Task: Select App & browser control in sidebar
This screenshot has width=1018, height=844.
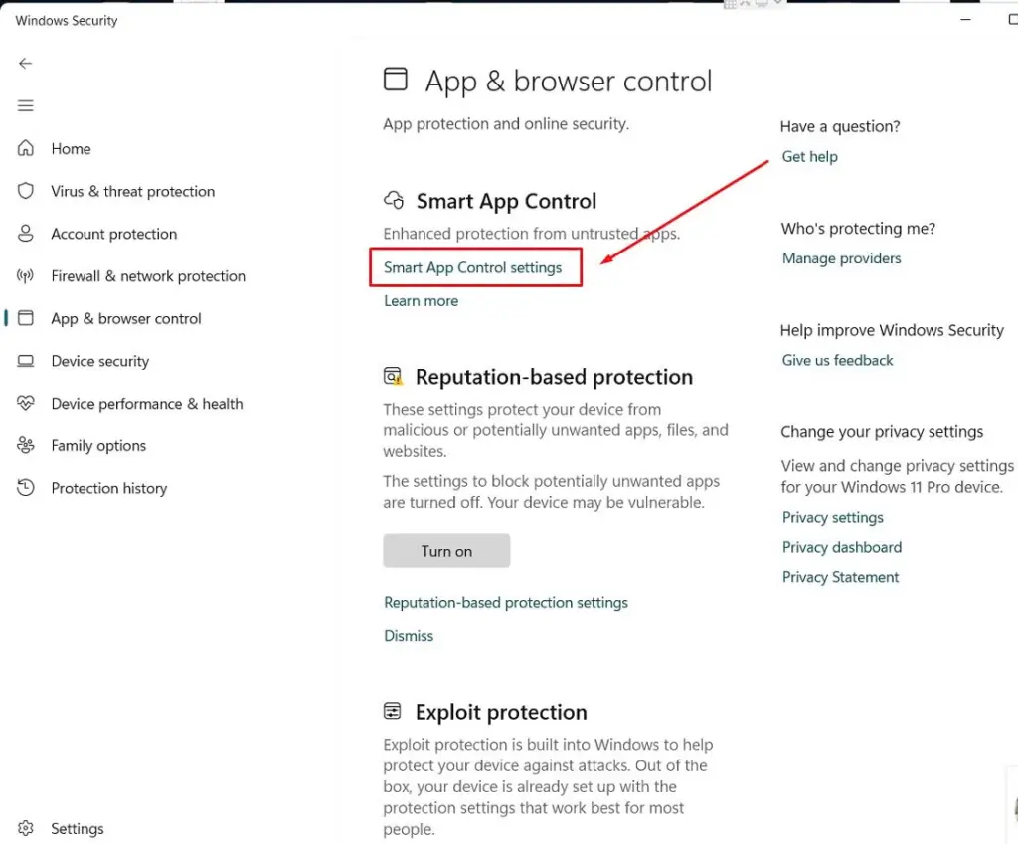Action: pyautogui.click(x=126, y=319)
